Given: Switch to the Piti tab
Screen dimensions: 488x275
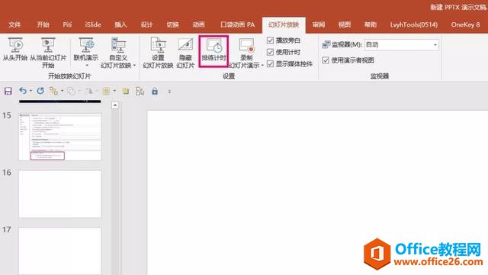Looking at the screenshot, I should click(67, 24).
